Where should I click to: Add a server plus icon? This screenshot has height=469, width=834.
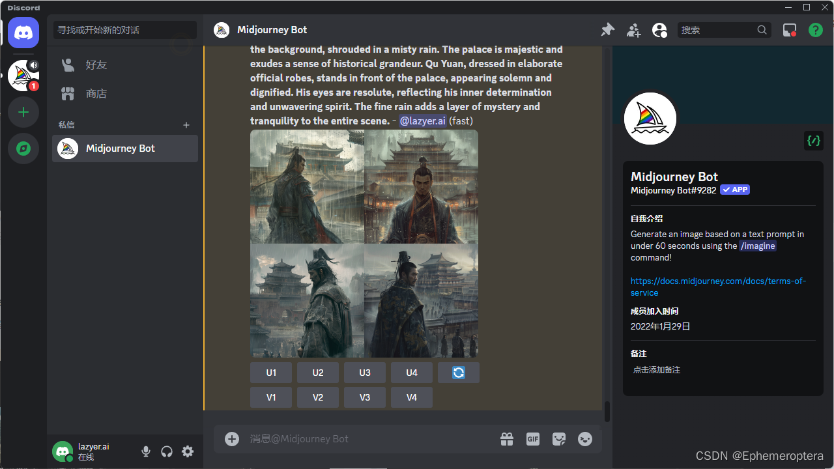click(23, 112)
